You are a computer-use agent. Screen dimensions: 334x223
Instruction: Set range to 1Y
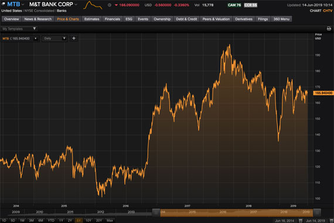pos(61,221)
